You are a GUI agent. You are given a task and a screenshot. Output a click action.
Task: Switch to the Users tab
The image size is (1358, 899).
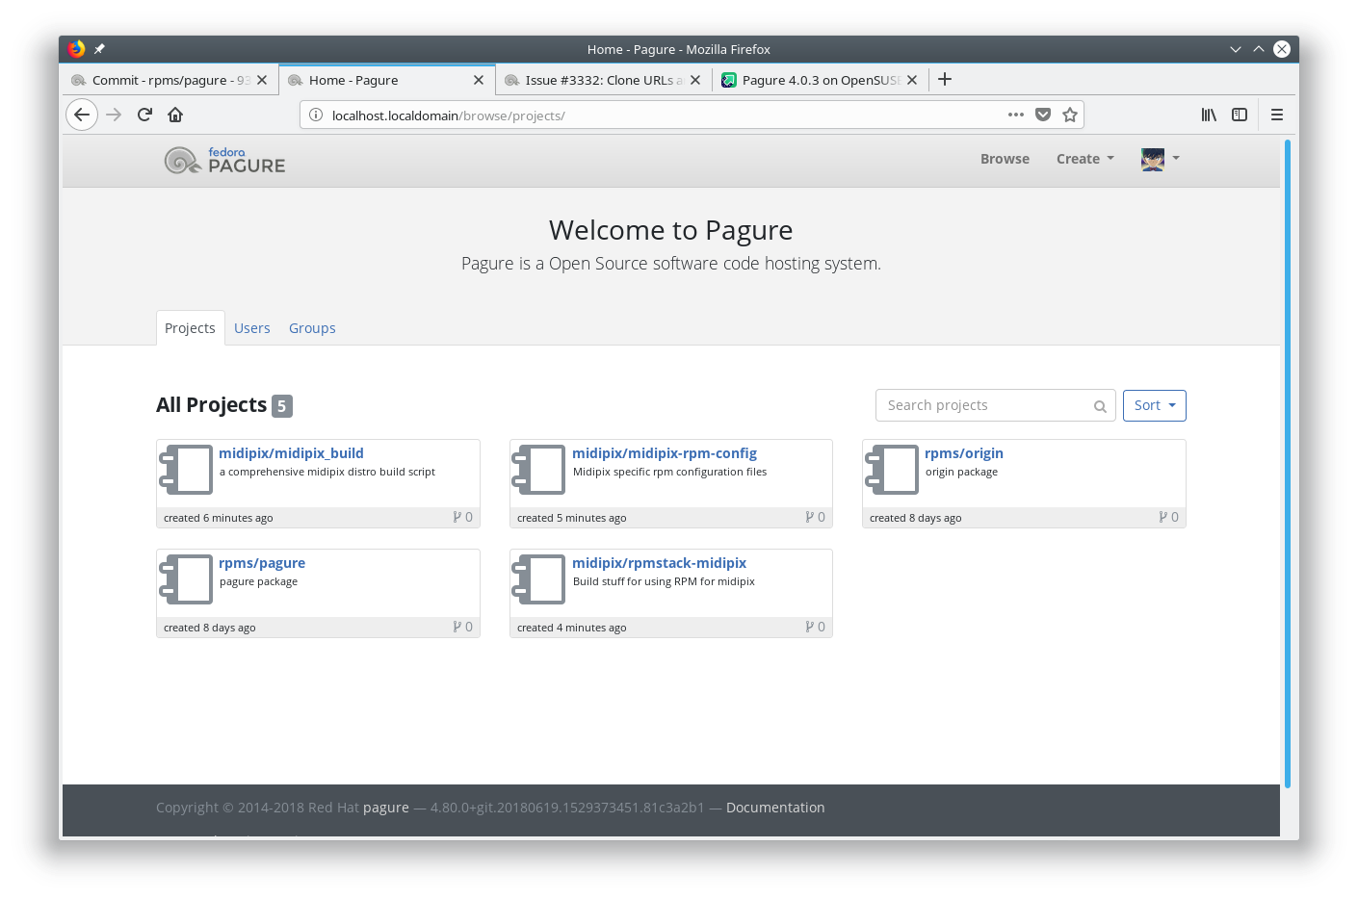(252, 328)
